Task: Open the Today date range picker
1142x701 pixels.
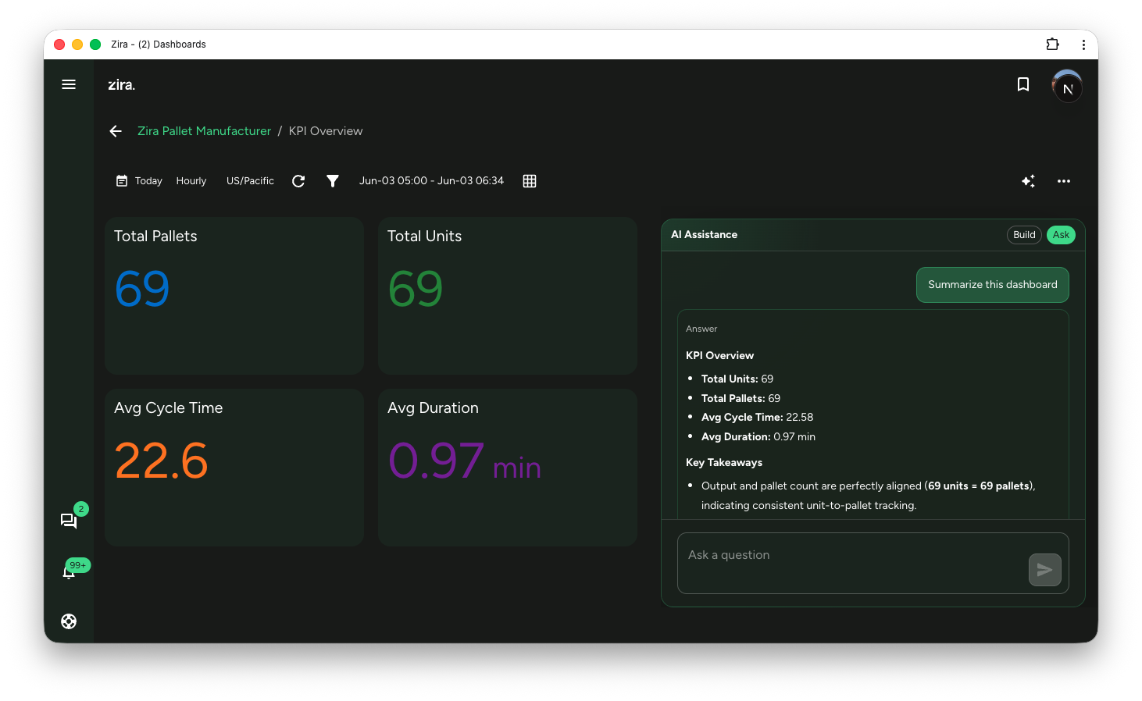Action: coord(139,181)
